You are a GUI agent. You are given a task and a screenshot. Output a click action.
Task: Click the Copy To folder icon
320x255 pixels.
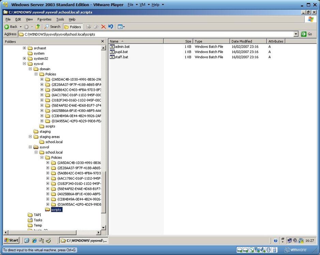96,27
